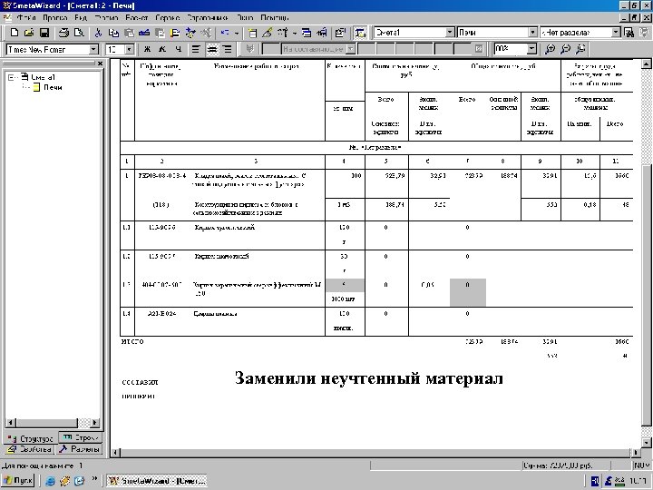Viewport: 653px width, 490px height.
Task: Toggle underline formatting (Ч)
Action: coord(179,49)
